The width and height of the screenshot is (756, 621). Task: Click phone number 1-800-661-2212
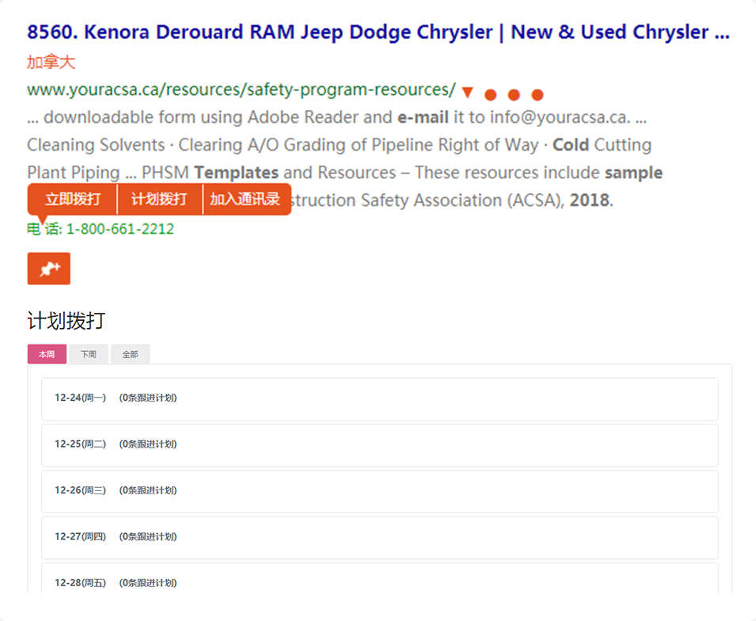pos(120,229)
